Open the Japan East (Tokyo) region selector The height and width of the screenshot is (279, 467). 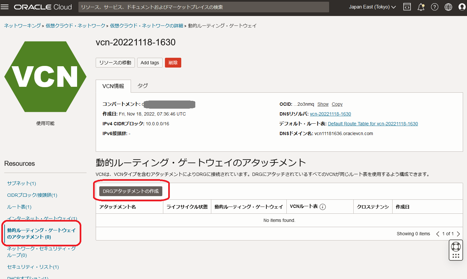coord(372,7)
